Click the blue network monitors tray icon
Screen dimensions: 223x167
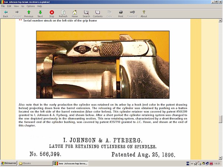tap(207, 164)
